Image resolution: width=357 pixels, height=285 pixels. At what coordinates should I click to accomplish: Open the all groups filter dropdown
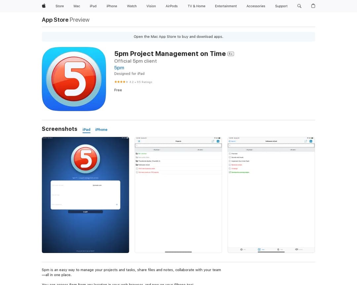coord(157,149)
